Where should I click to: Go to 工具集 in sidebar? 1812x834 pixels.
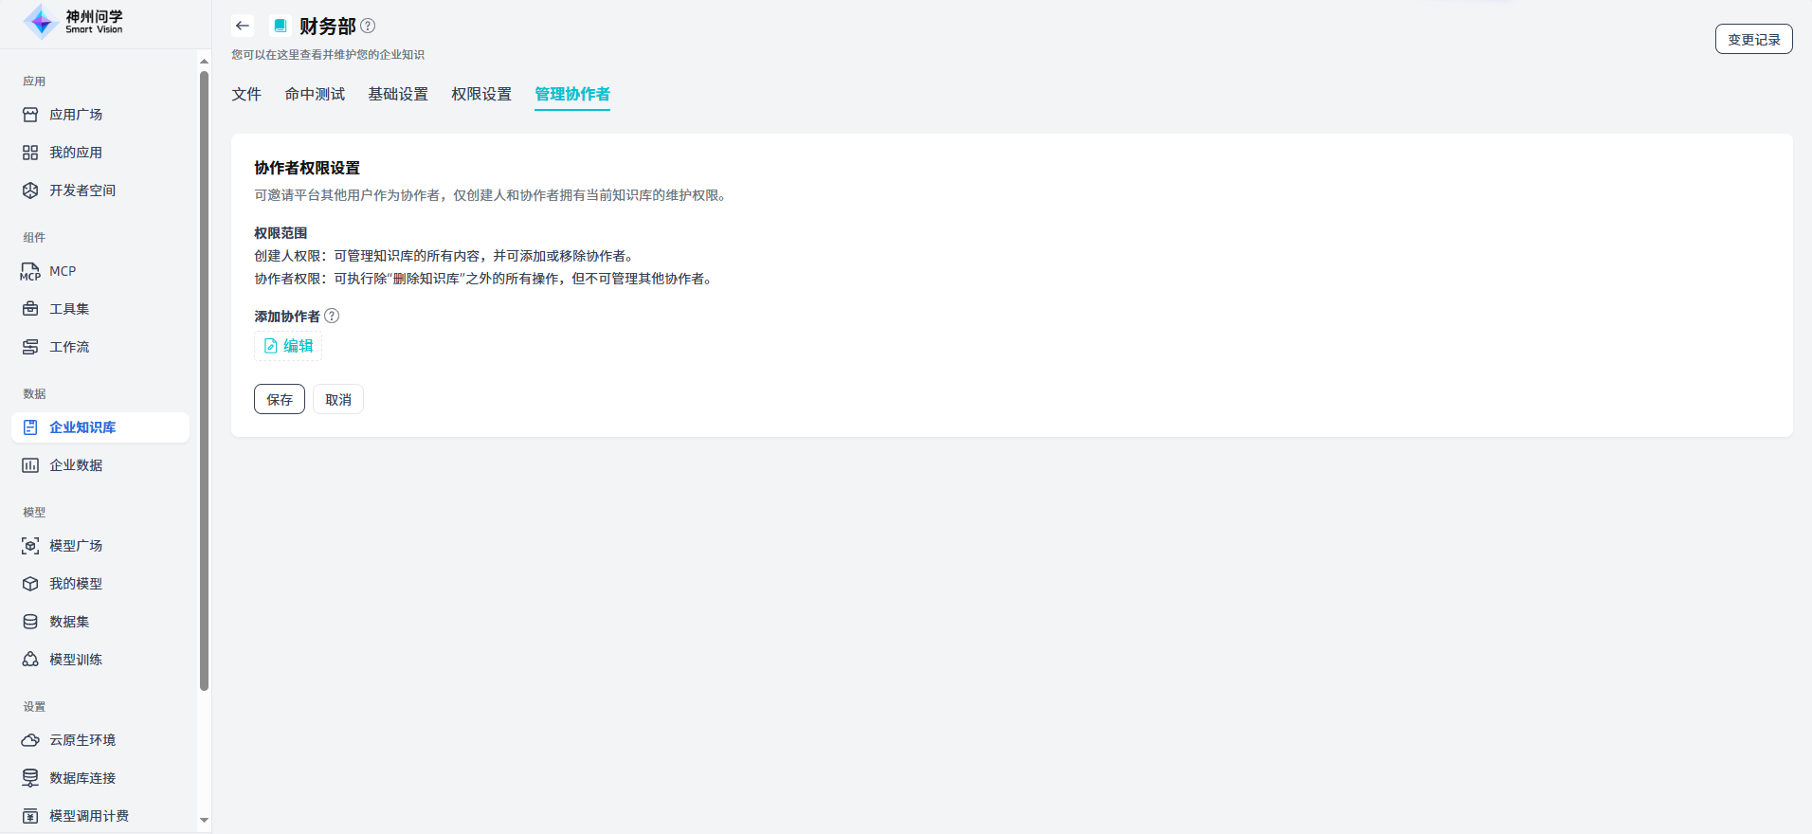click(x=69, y=309)
